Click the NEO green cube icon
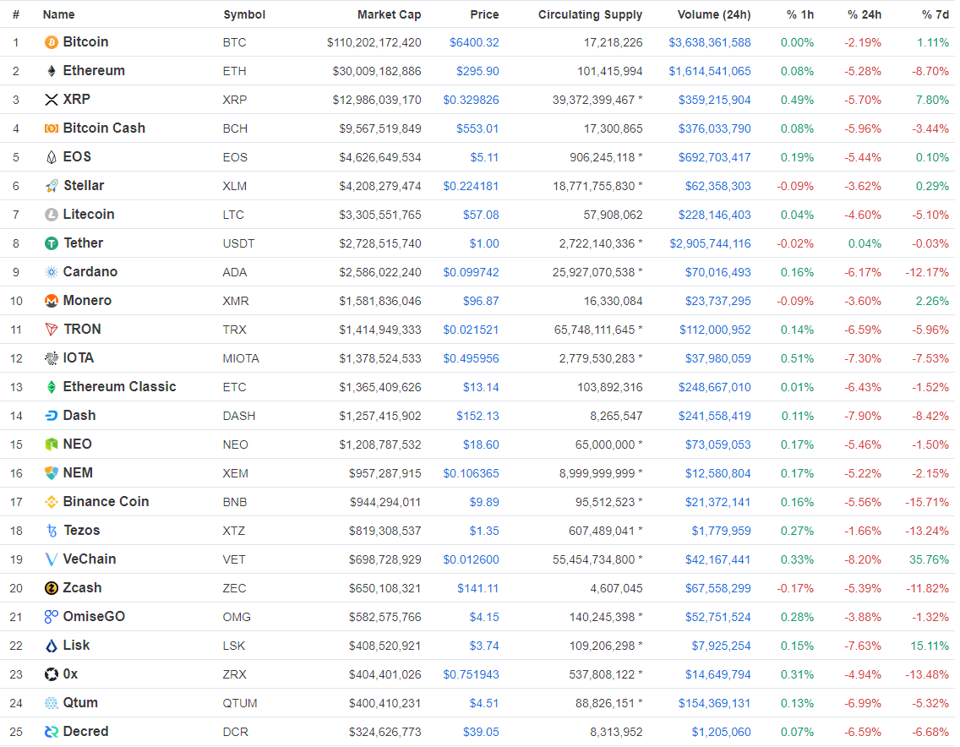960x747 pixels. [x=52, y=444]
